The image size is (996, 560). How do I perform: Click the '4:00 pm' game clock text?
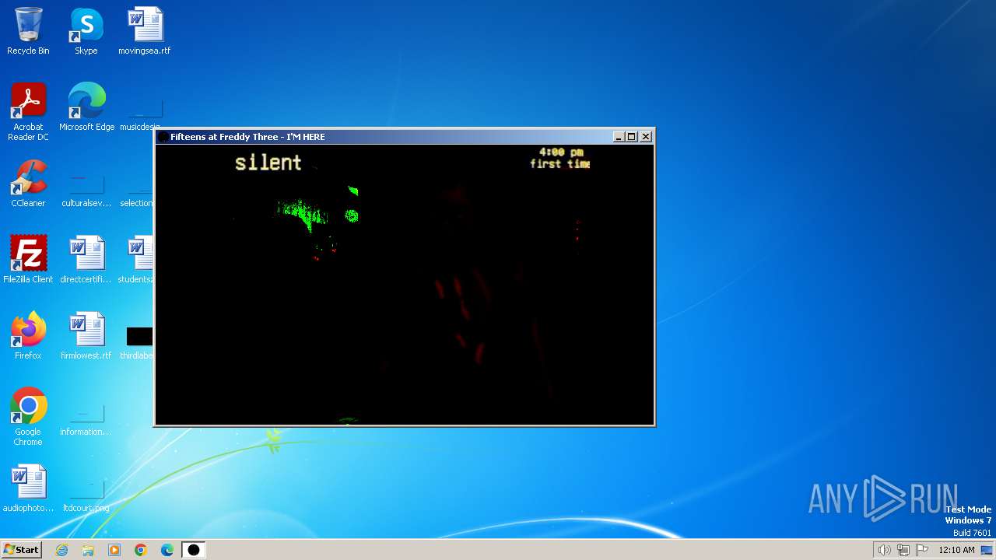pos(561,152)
